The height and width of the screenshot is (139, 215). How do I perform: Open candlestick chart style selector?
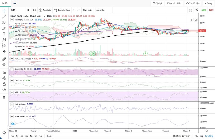(x=34, y=10)
